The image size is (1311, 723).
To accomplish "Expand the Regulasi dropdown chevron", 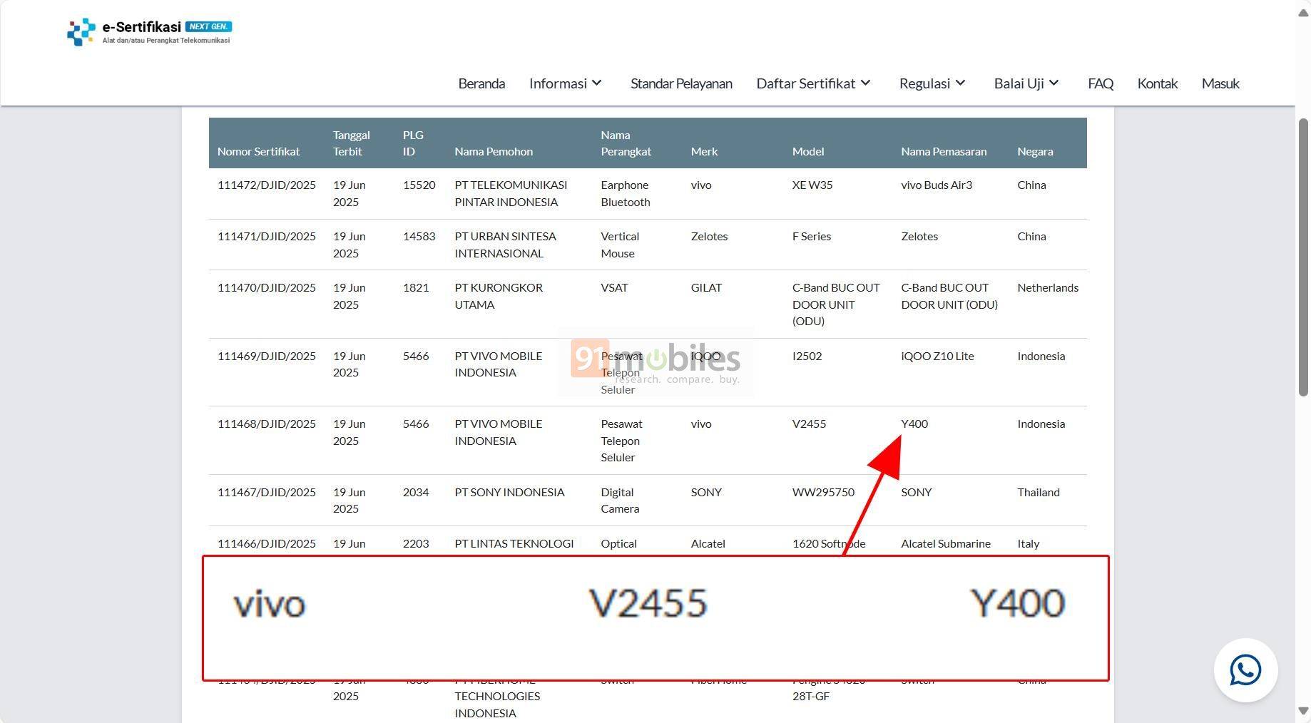I will coord(960,83).
